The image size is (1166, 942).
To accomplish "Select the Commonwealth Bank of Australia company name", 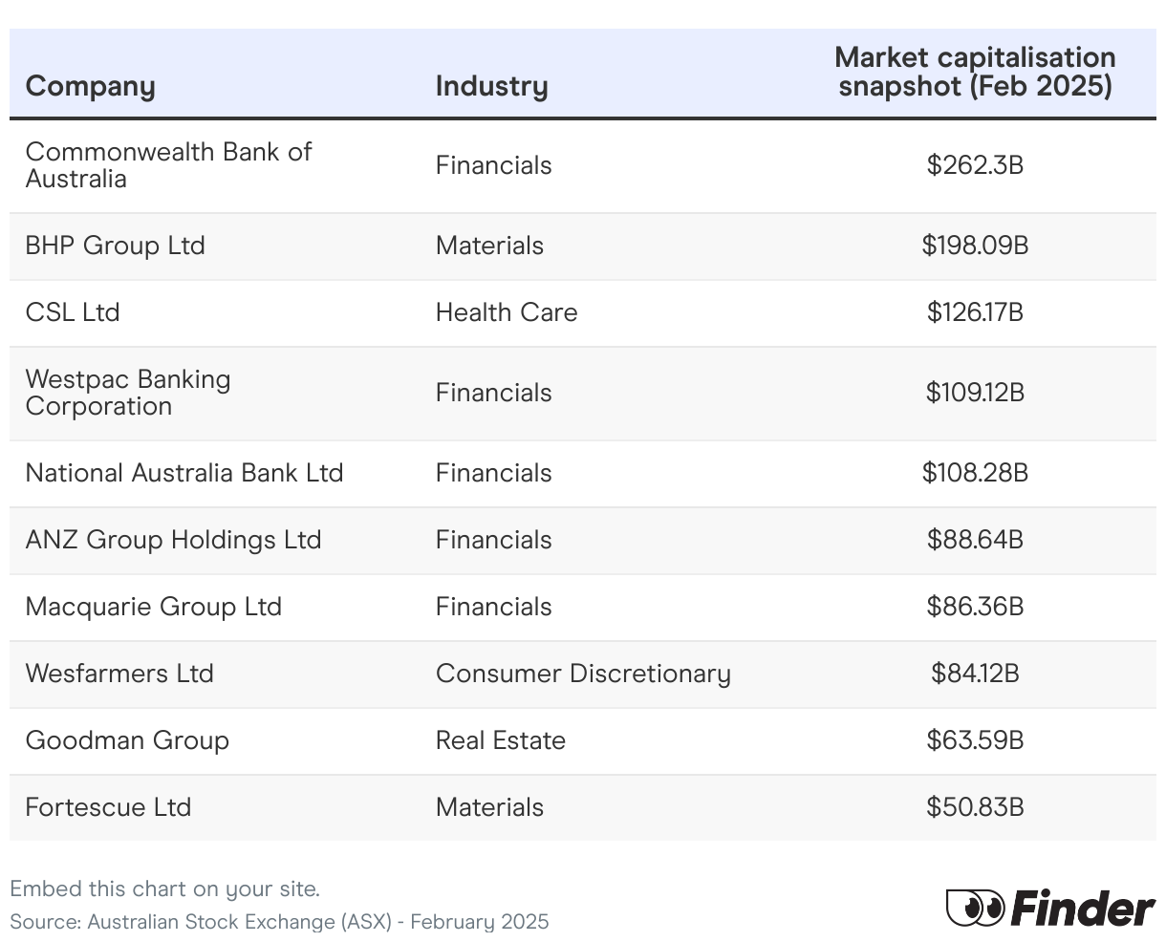I will click(x=168, y=165).
